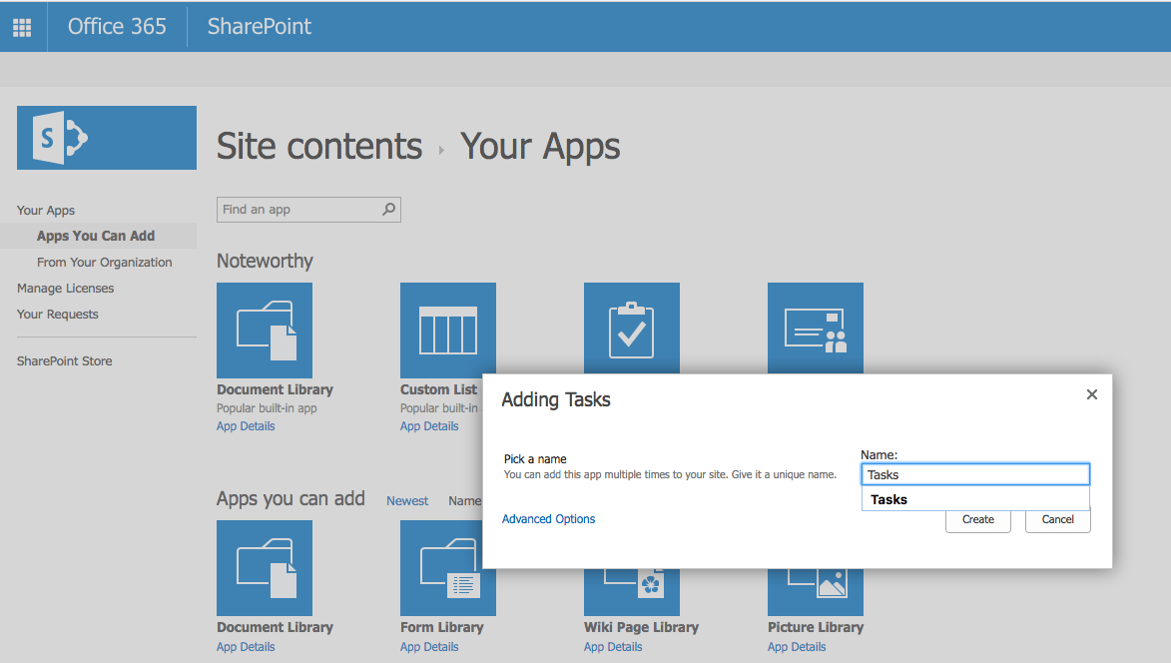The width and height of the screenshot is (1171, 663).
Task: Switch to From Your Organization section
Action: click(x=104, y=262)
